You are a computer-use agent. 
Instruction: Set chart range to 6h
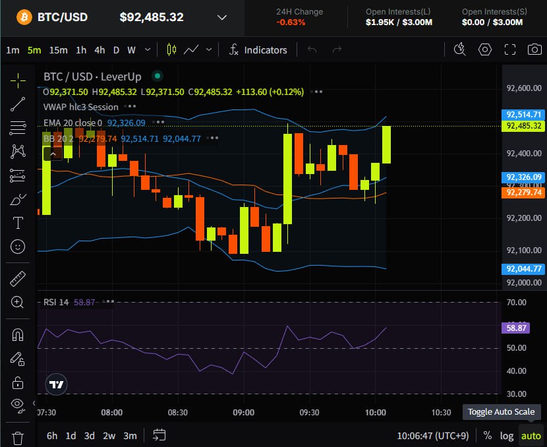(52, 436)
